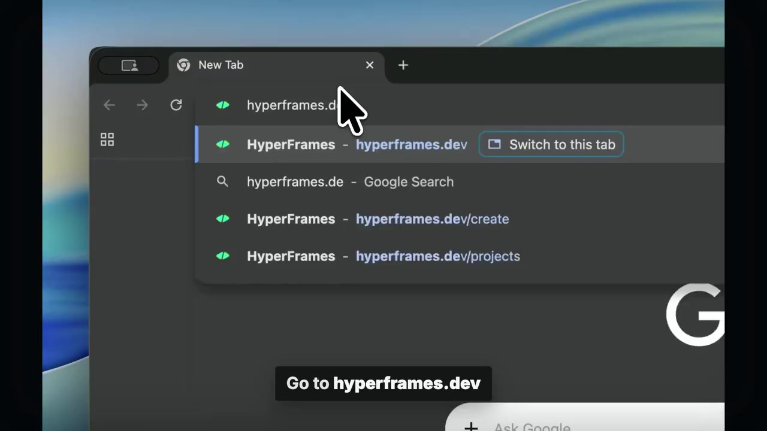Open the hyperframes.dev/projects suggestion
Image resolution: width=767 pixels, height=431 pixels.
point(460,256)
